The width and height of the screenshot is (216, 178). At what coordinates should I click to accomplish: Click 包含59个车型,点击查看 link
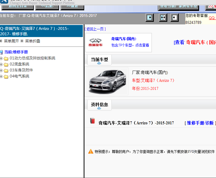pyautogui.click(x=130, y=45)
